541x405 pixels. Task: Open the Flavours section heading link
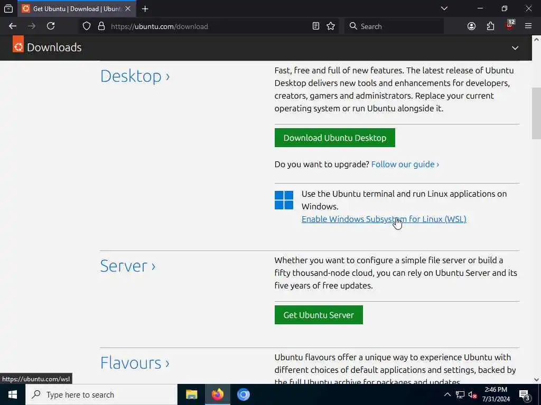pyautogui.click(x=135, y=363)
